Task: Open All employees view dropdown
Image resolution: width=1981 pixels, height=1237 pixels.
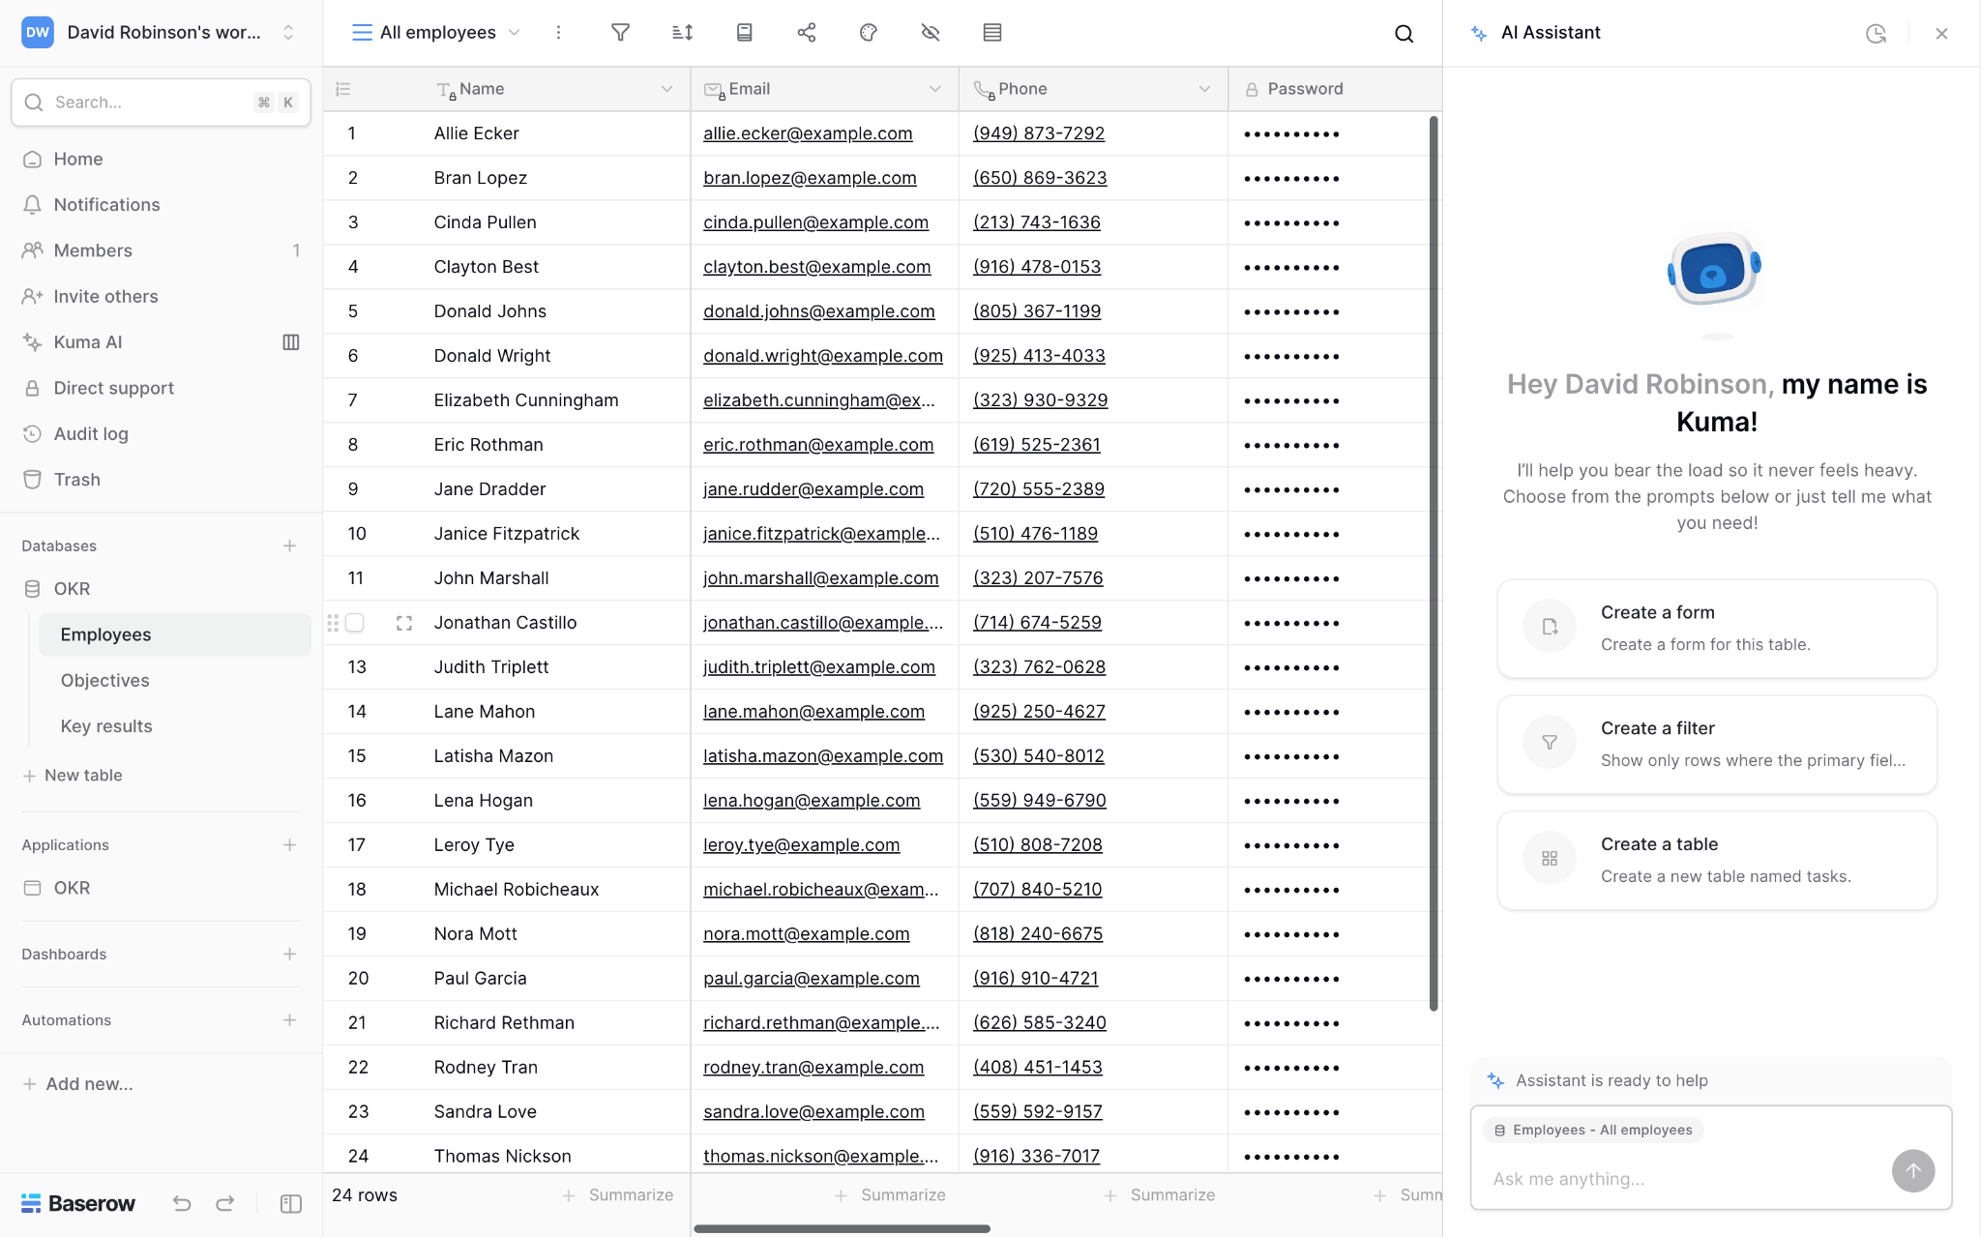Action: pyautogui.click(x=436, y=33)
